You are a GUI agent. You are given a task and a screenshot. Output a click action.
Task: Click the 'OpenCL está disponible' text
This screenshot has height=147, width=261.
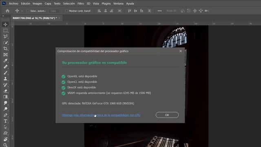(x=82, y=82)
